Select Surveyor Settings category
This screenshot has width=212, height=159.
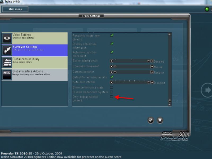35,50
